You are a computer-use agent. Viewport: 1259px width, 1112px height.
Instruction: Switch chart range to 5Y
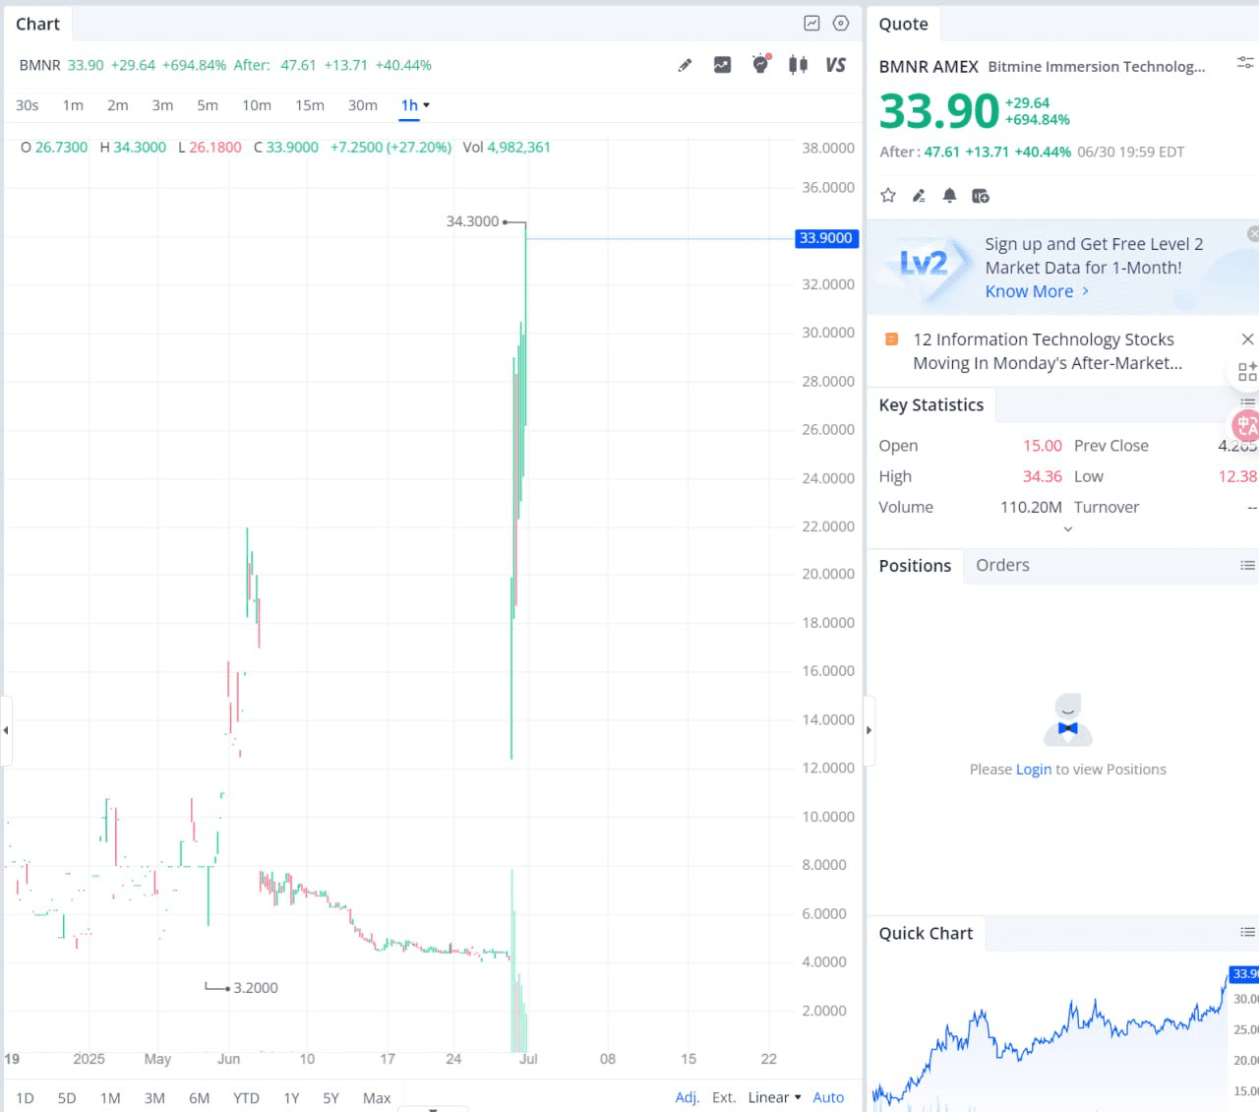(330, 1098)
